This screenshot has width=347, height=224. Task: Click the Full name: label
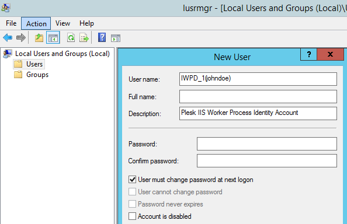pos(143,97)
